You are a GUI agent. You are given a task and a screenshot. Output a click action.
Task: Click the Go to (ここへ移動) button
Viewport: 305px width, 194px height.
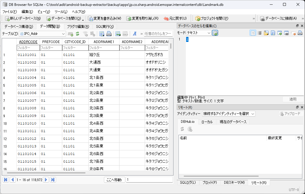(x=114, y=180)
